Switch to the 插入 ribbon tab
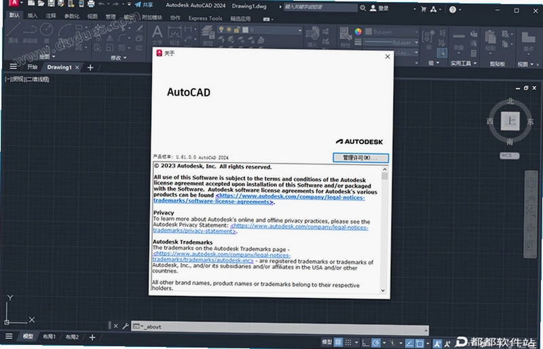Screen dimensions: 543x349 point(33,15)
